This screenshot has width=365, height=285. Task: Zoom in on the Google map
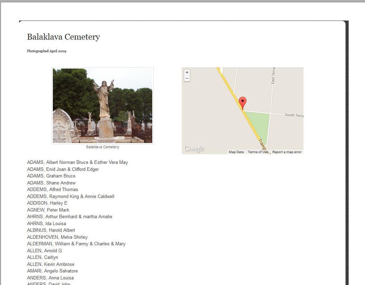point(187,72)
